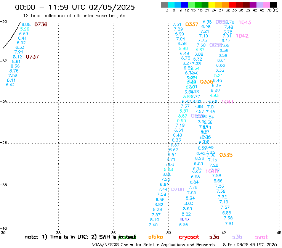Click the 'altika' satellite legend label
Screen dimensions: 282x248
155,237
